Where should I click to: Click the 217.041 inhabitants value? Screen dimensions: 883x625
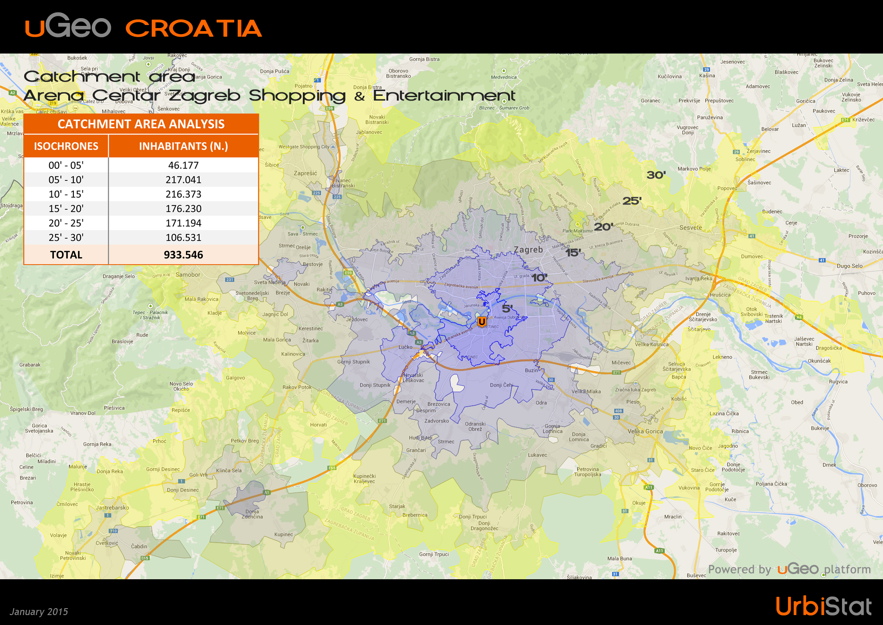(183, 180)
